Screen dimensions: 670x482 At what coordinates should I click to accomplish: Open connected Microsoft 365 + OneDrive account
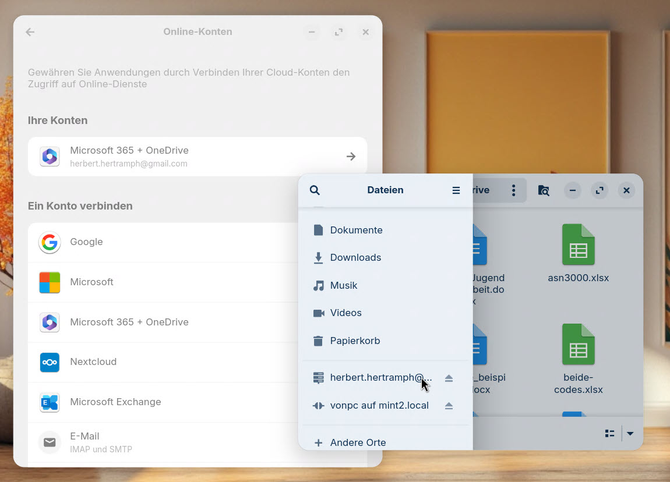click(198, 157)
